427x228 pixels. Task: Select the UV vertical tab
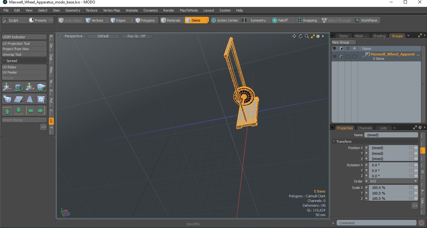tap(51, 121)
